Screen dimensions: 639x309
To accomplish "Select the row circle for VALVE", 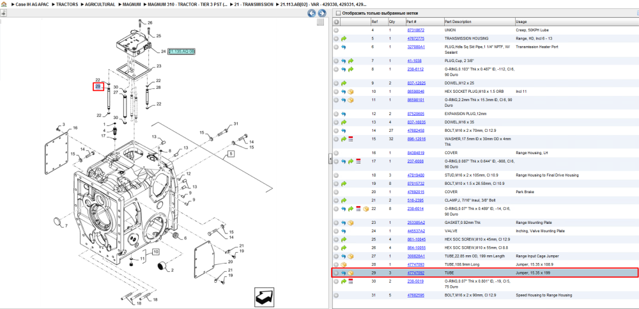I will [336, 231].
